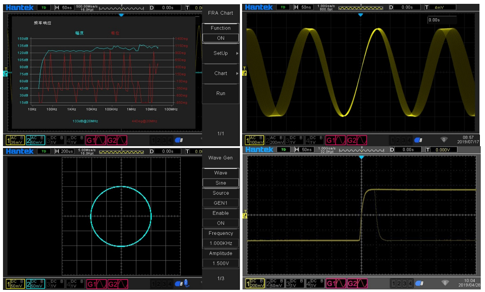
Task: Toggle channel 1 (AC 100mV) on 08:57 screen
Action: point(255,140)
